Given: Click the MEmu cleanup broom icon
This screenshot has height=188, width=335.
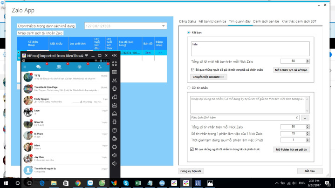Looking at the screenshot, I should 115,114.
